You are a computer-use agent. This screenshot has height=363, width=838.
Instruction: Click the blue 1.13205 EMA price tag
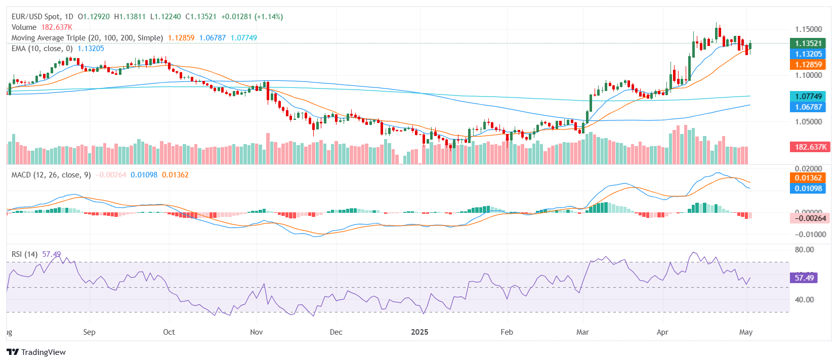(x=808, y=54)
